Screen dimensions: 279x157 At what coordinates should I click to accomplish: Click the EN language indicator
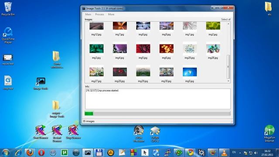click(234, 152)
